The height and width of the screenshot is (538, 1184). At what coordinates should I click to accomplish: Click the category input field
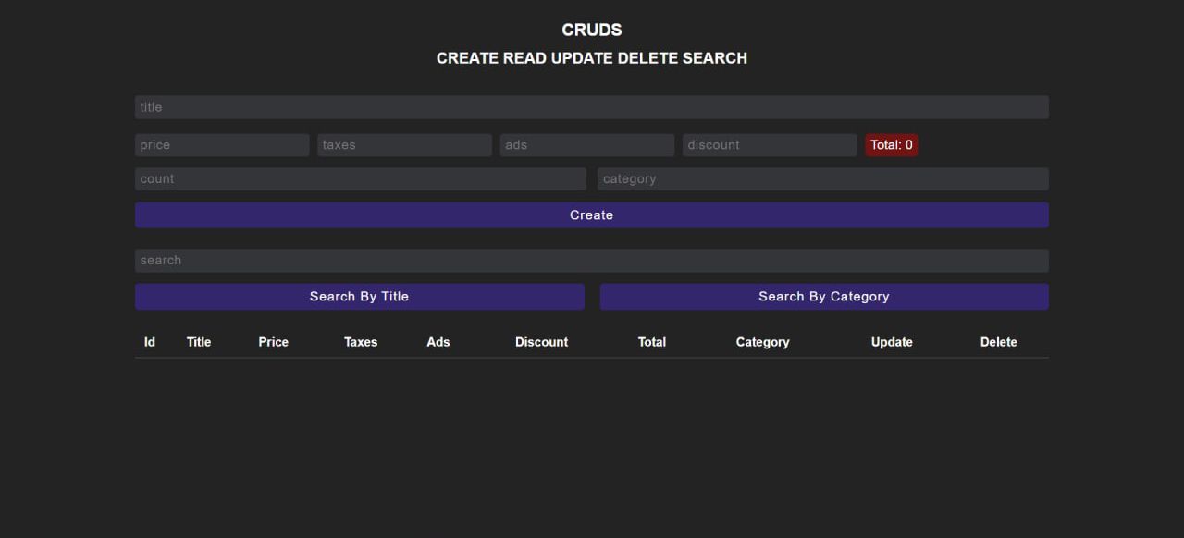(x=822, y=179)
